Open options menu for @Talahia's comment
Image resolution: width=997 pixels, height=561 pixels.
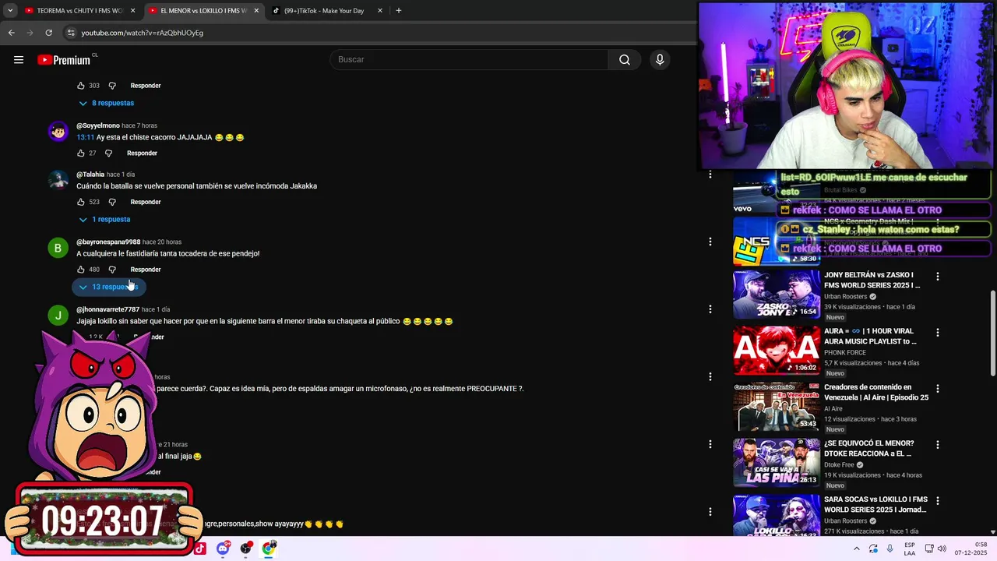pyautogui.click(x=710, y=175)
